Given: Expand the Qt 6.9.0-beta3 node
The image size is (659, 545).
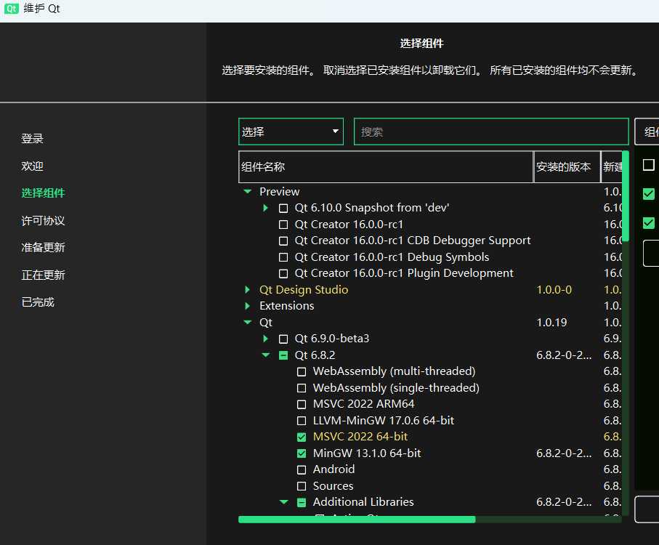Looking at the screenshot, I should pyautogui.click(x=266, y=338).
